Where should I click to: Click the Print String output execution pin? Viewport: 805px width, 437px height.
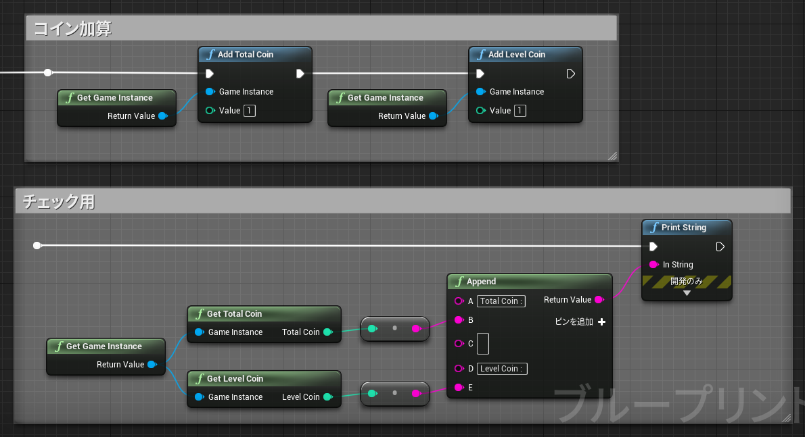[x=720, y=247]
